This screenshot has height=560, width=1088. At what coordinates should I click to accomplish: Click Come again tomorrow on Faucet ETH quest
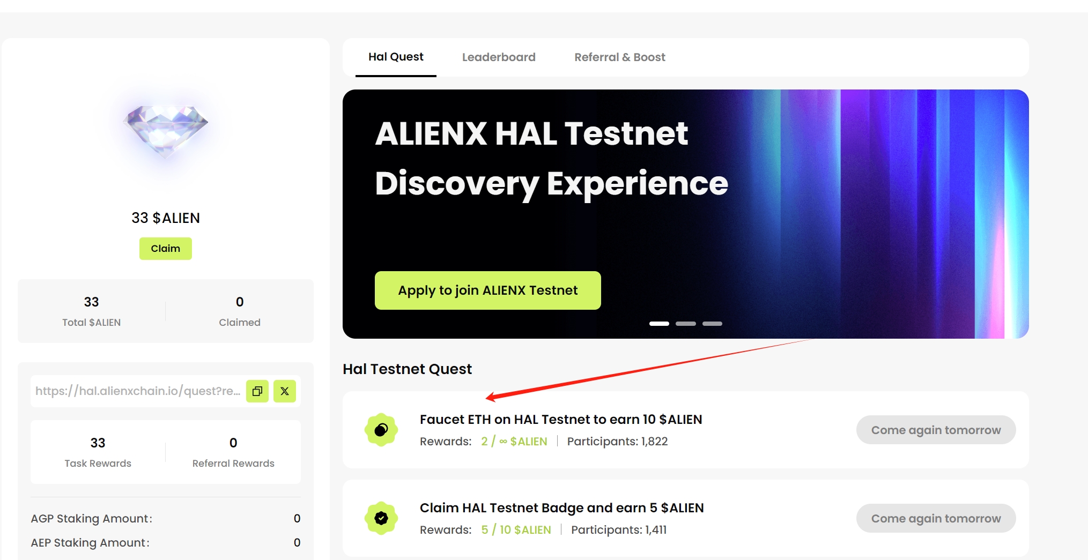936,430
